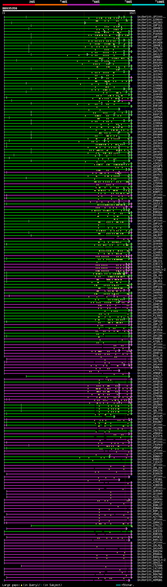The height and width of the screenshot is (587, 167).
Task: Open hit UniRef100_Q9FSG1
Action: [150, 26]
